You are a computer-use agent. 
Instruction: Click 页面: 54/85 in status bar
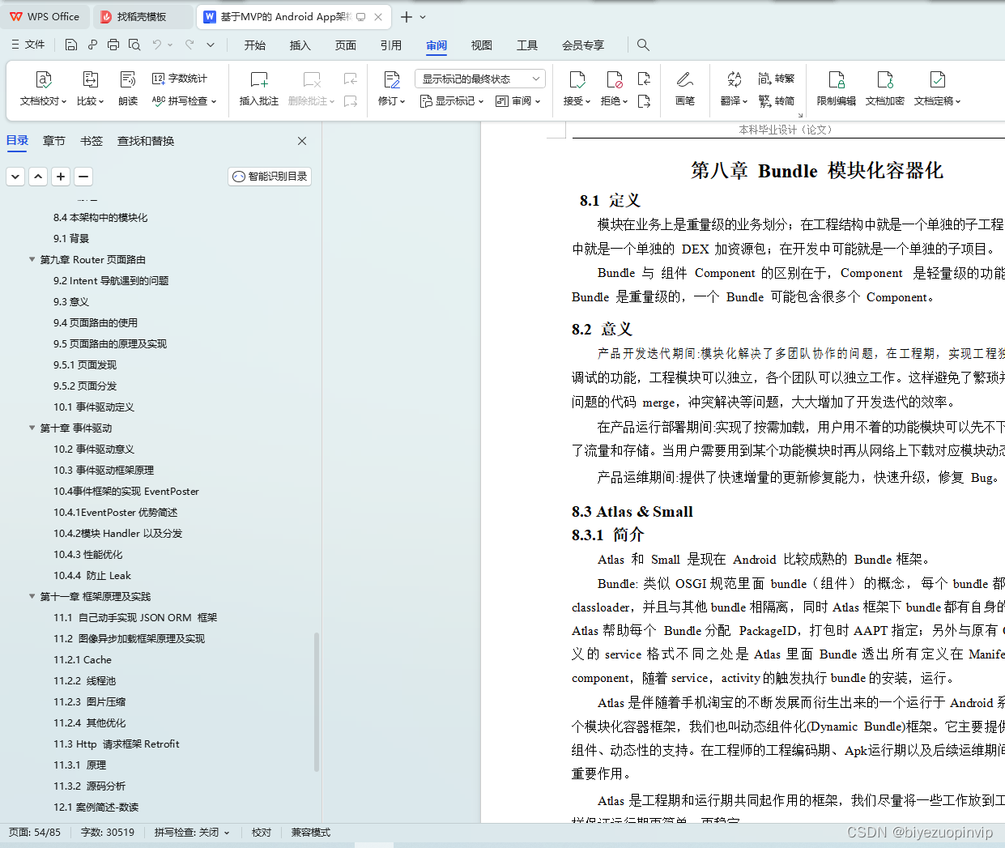click(35, 833)
